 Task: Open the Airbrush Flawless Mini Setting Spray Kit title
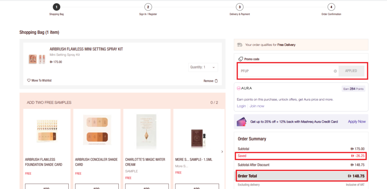pyautogui.click(x=86, y=49)
